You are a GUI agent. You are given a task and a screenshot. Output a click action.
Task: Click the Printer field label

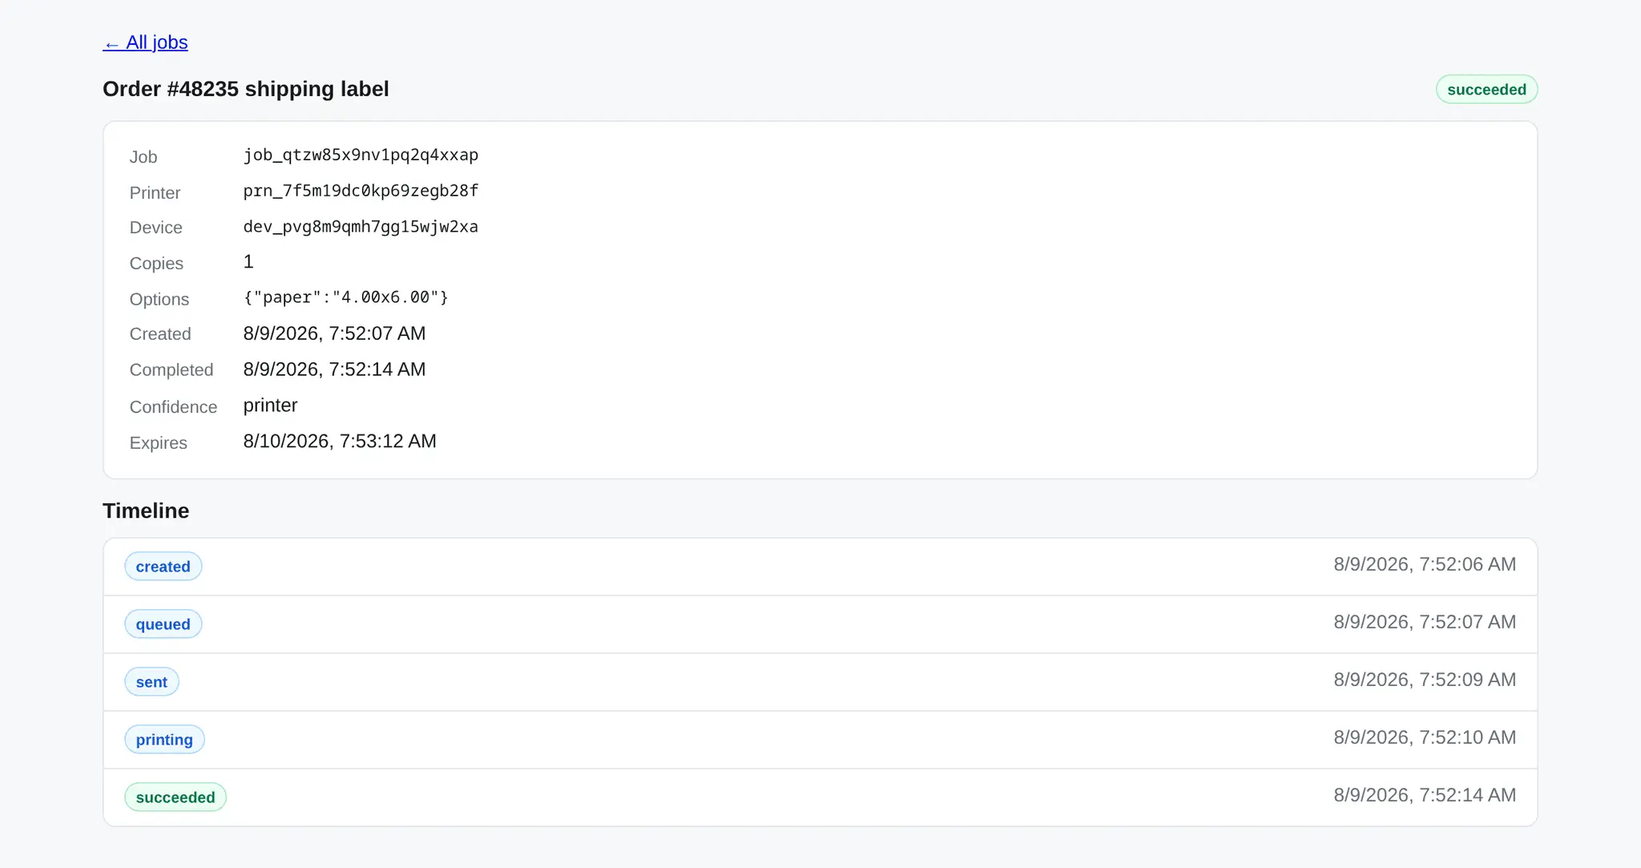(155, 193)
